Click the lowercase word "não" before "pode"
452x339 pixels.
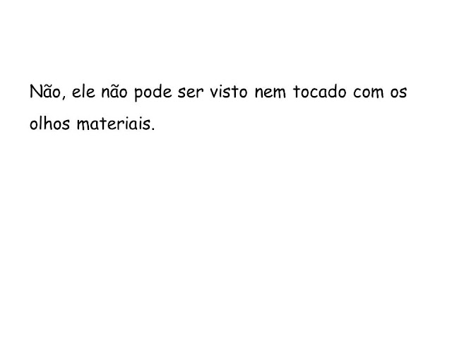114,92
